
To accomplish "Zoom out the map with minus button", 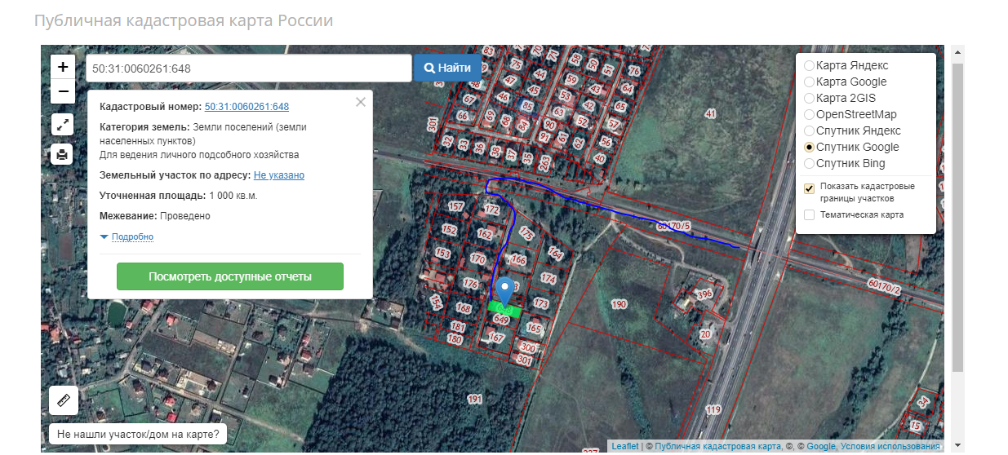I will click(63, 91).
